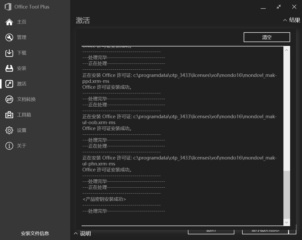Open the 主页 home icon

coord(9,22)
